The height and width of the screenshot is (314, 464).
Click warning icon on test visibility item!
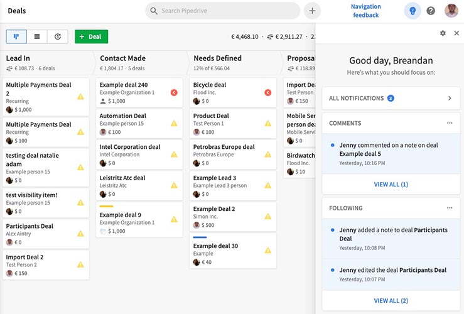coord(80,203)
